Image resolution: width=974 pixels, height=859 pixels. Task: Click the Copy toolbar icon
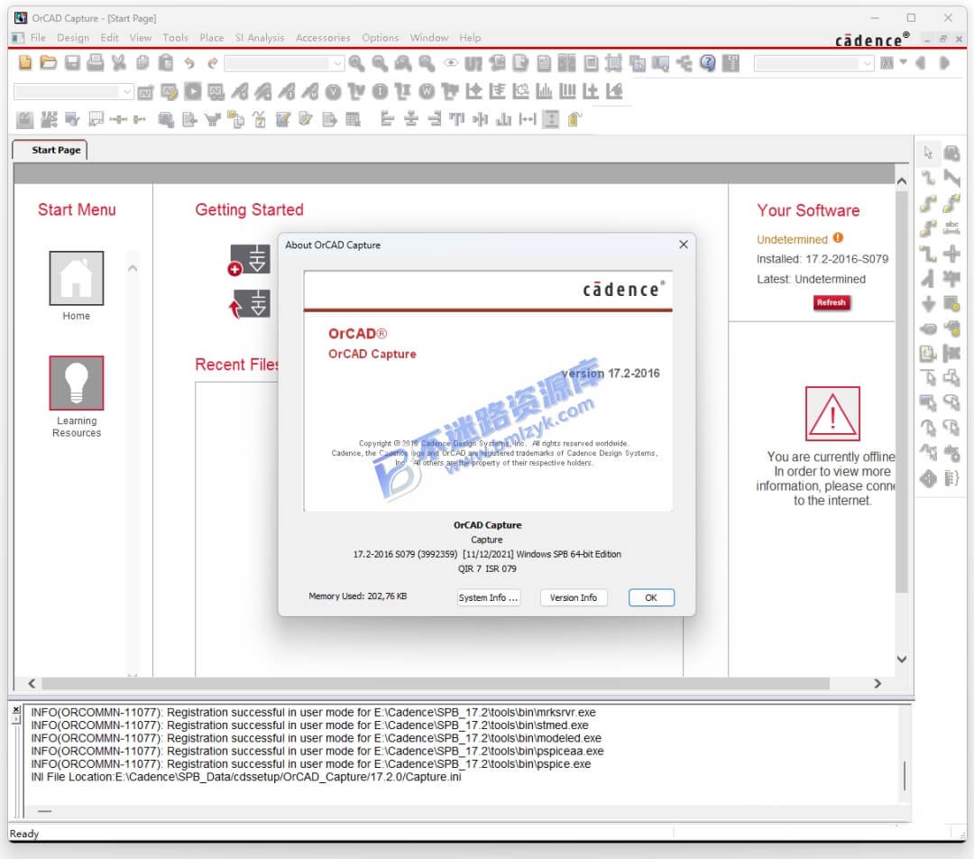pyautogui.click(x=142, y=63)
